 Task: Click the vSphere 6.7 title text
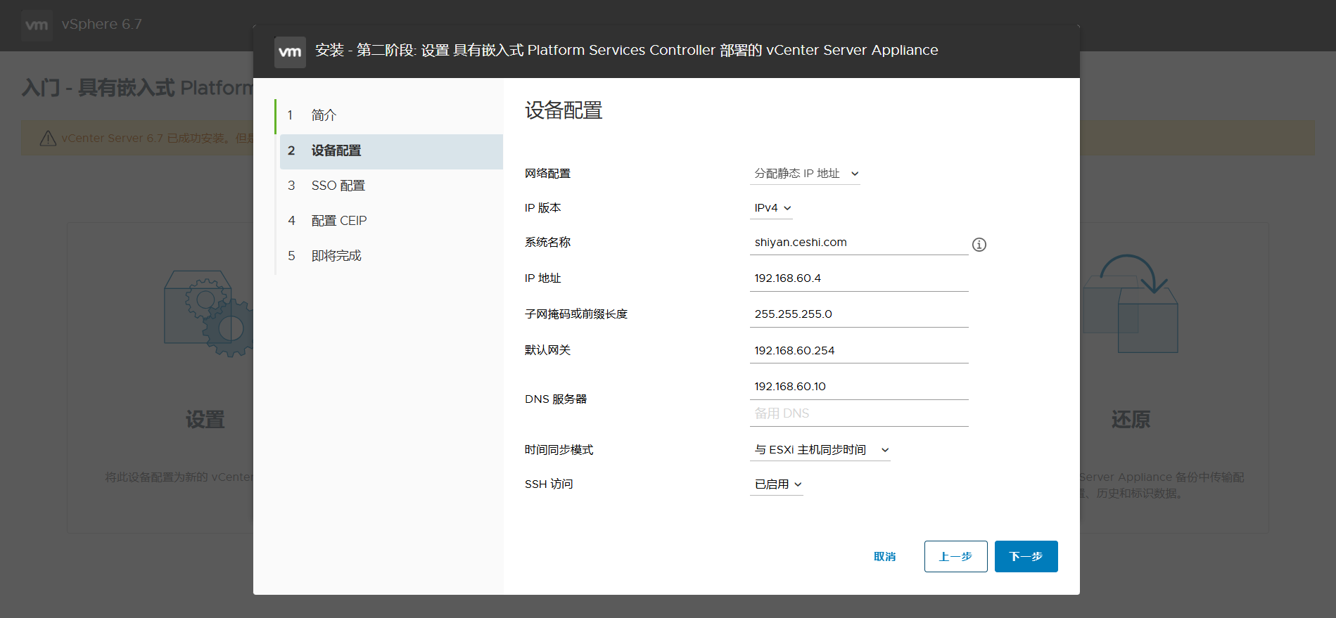102,25
